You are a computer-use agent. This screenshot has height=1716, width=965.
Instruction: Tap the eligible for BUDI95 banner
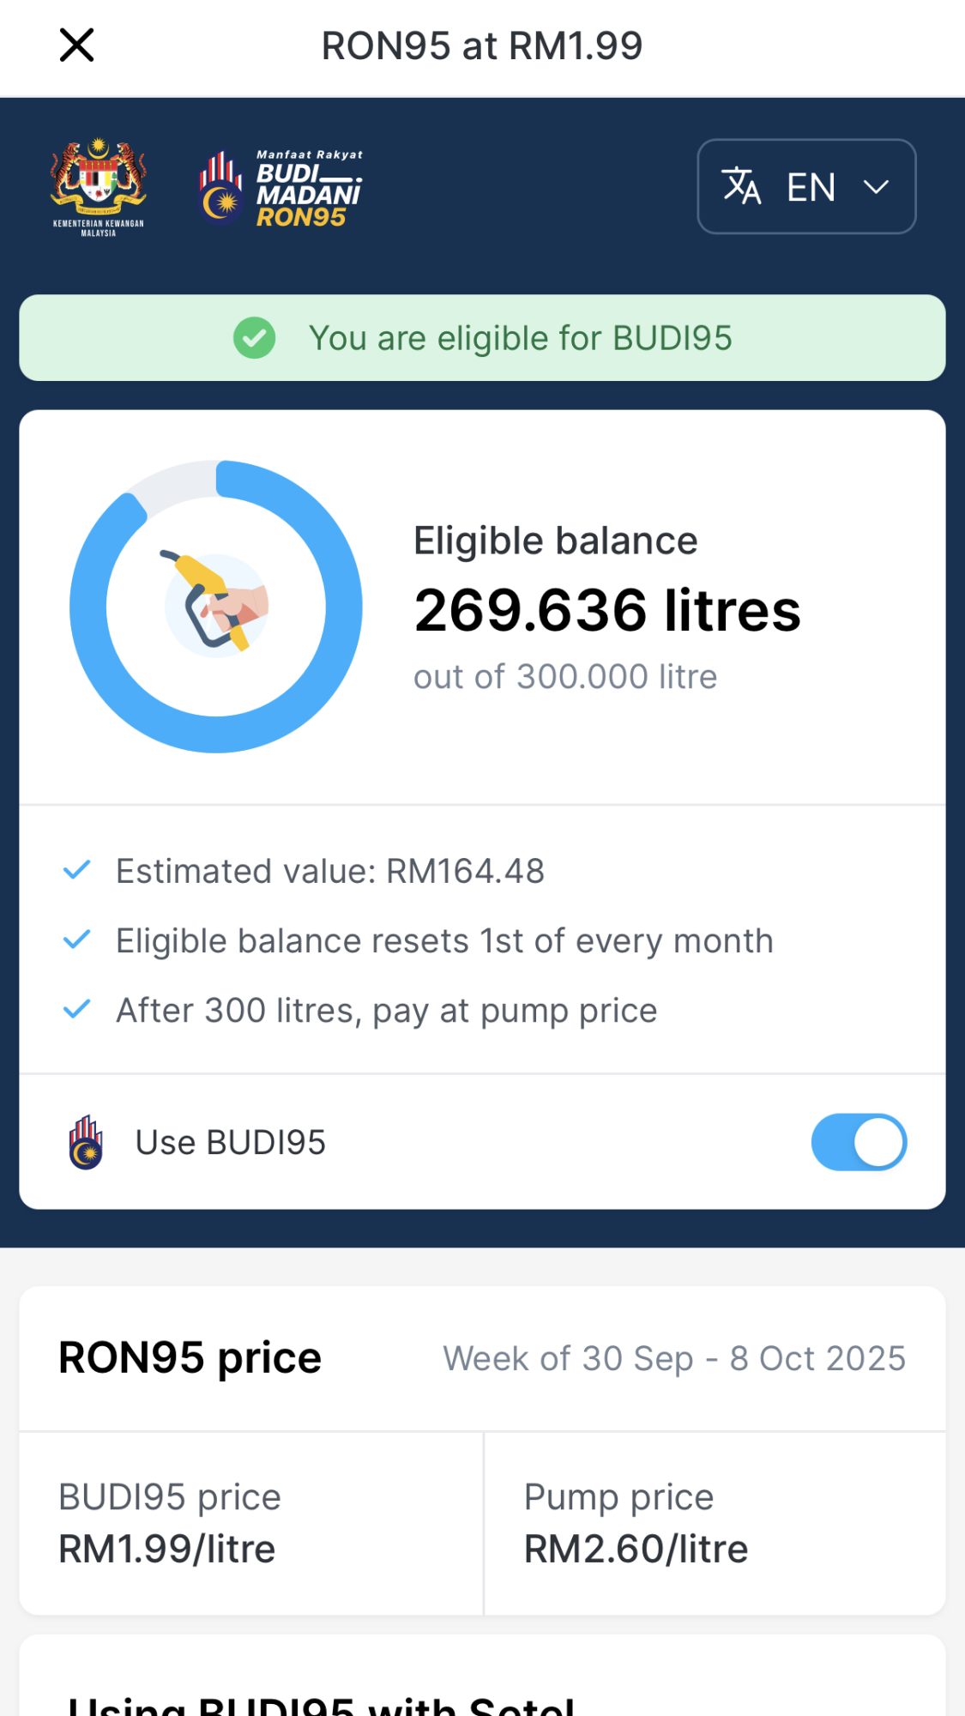519,338
